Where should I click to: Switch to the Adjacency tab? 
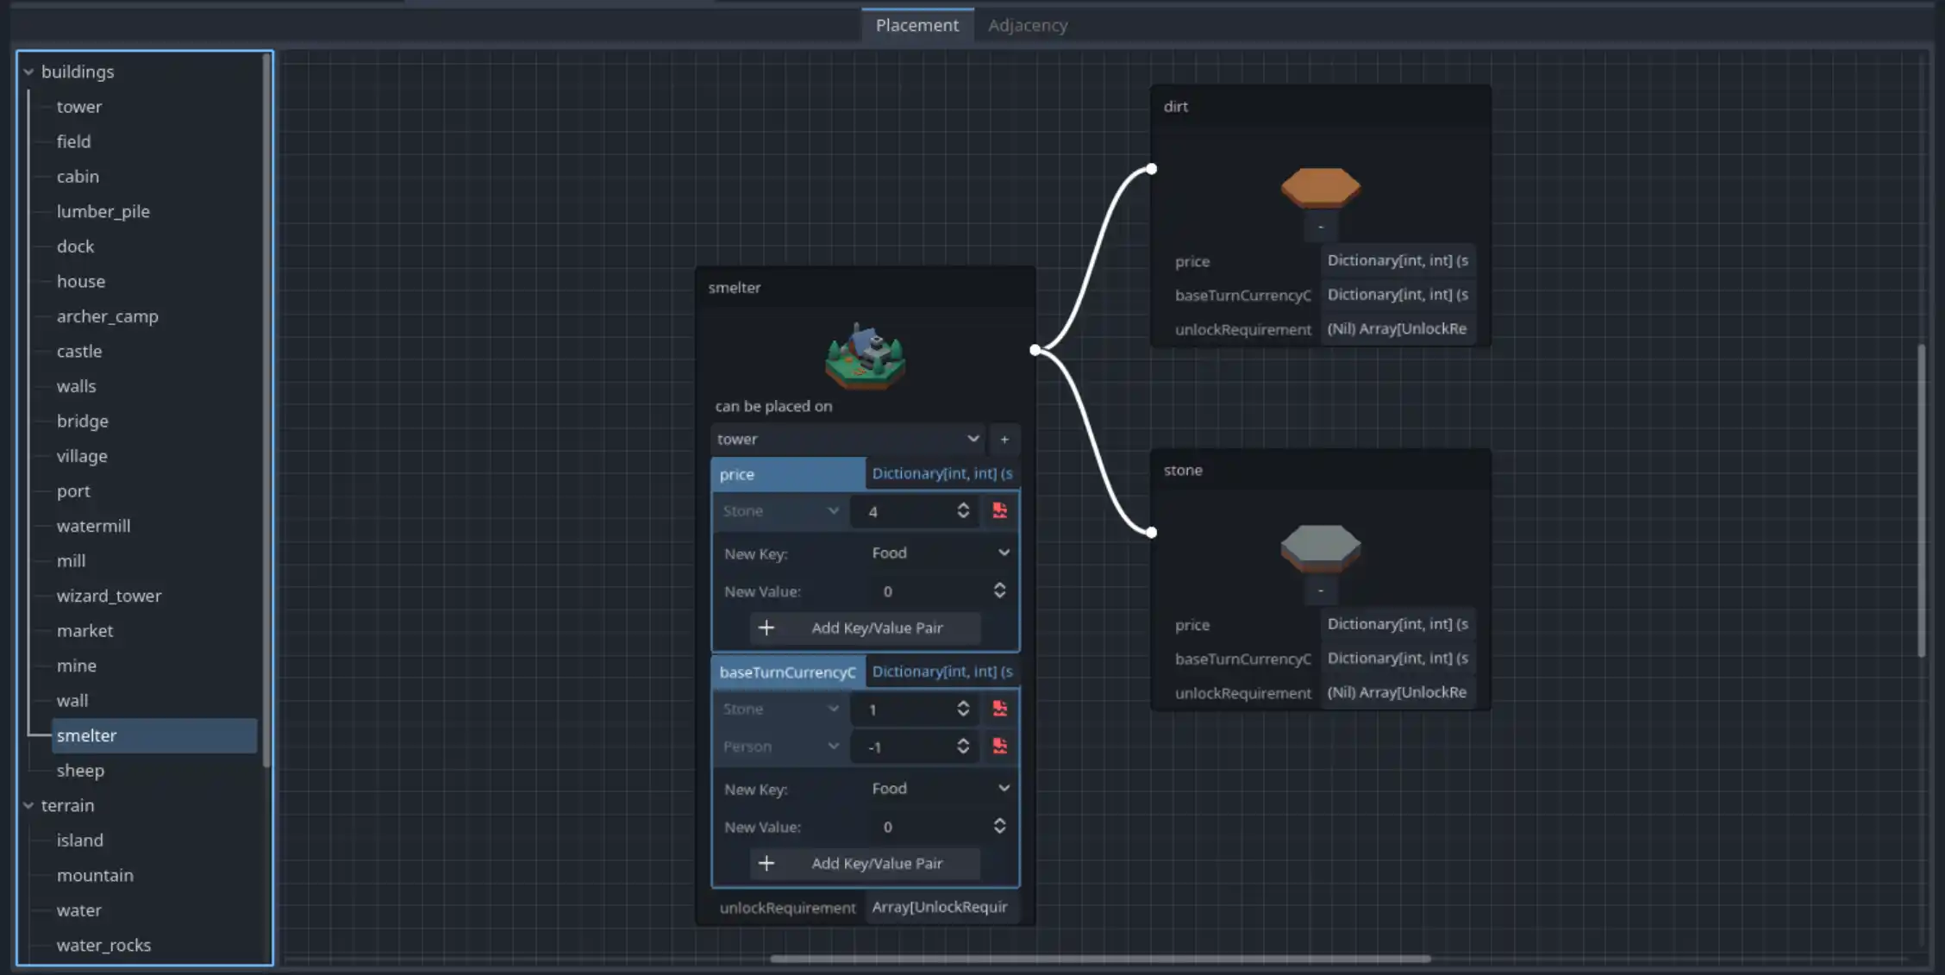[x=1027, y=25]
